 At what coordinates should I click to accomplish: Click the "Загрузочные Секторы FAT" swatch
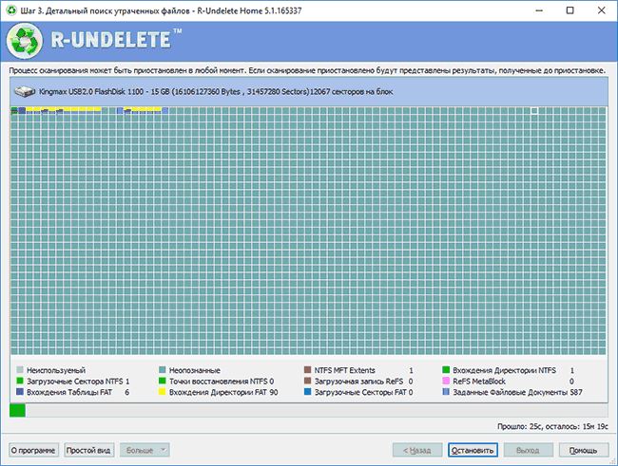tap(307, 392)
